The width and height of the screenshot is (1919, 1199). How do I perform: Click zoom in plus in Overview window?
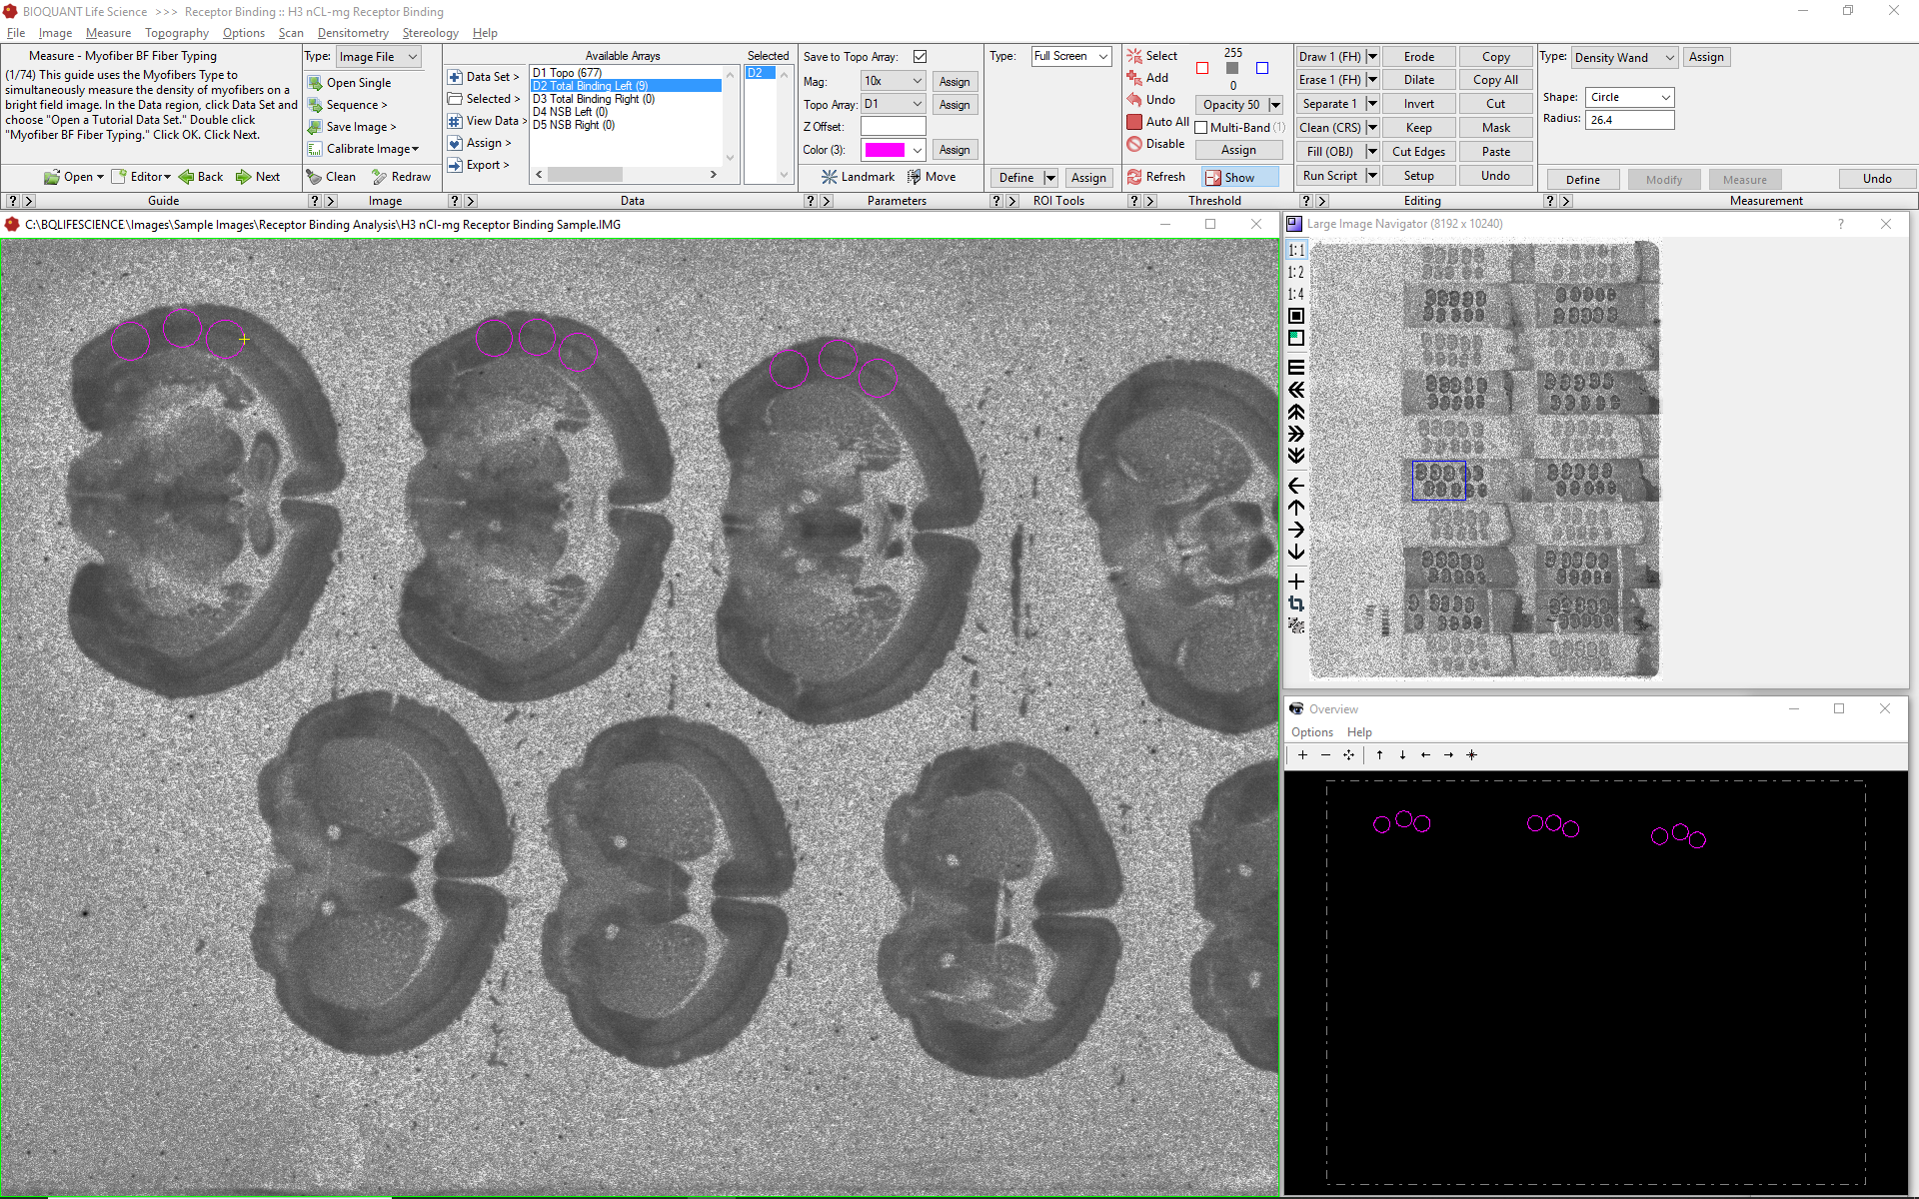[1302, 755]
